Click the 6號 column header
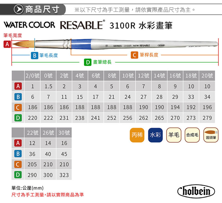Screen dimensions: 222x203 (96, 76)
